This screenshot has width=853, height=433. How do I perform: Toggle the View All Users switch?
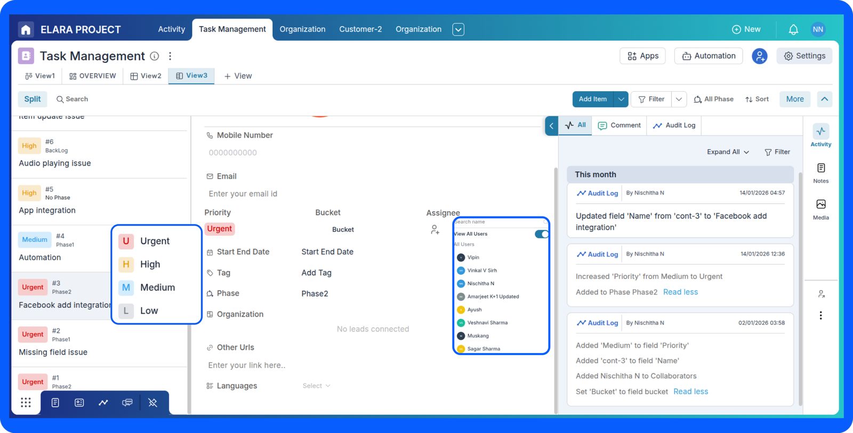(x=542, y=234)
